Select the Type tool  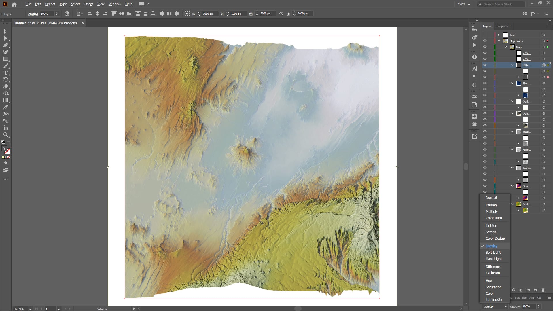point(5,73)
